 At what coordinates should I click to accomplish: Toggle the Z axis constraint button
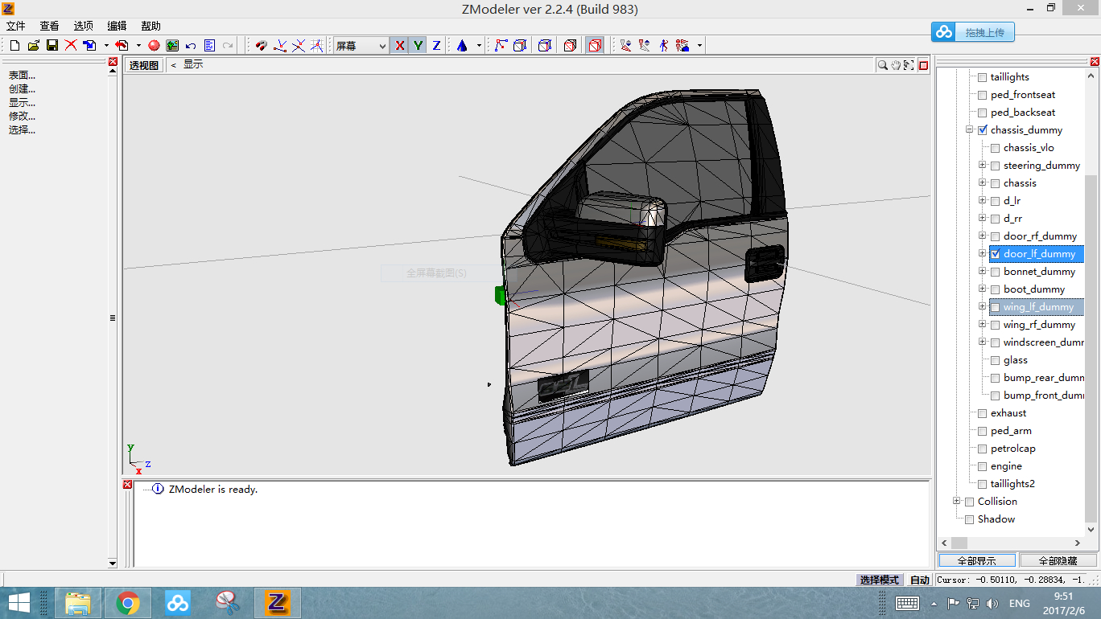[x=436, y=46]
